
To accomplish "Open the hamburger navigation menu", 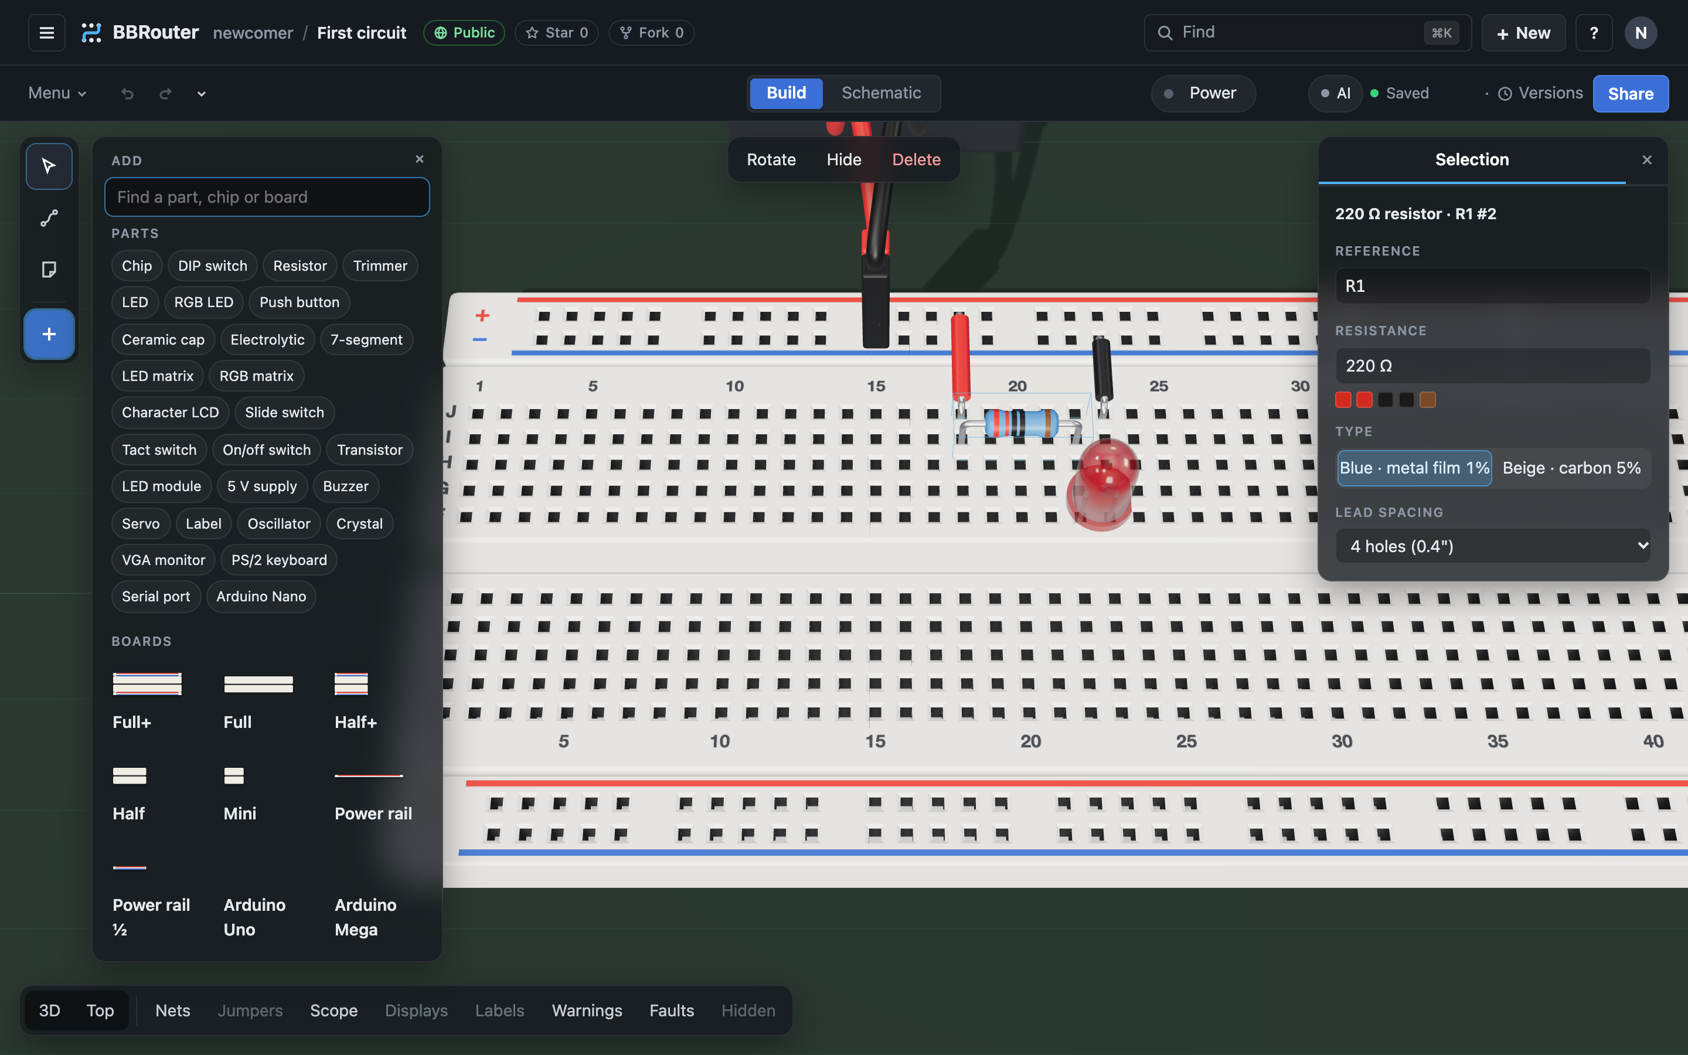I will [x=47, y=33].
